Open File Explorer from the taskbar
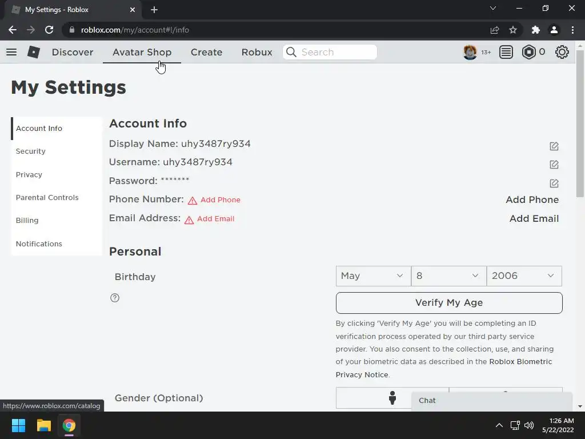 tap(43, 425)
